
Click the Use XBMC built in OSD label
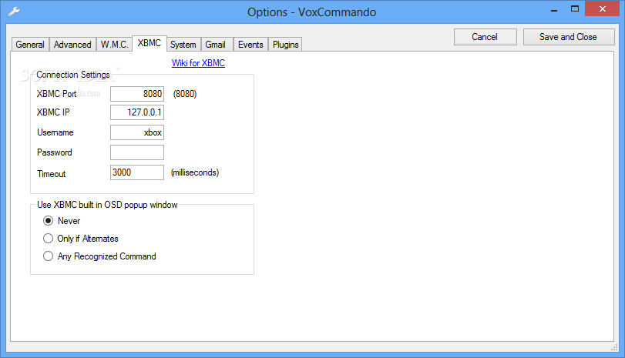pyautogui.click(x=107, y=205)
